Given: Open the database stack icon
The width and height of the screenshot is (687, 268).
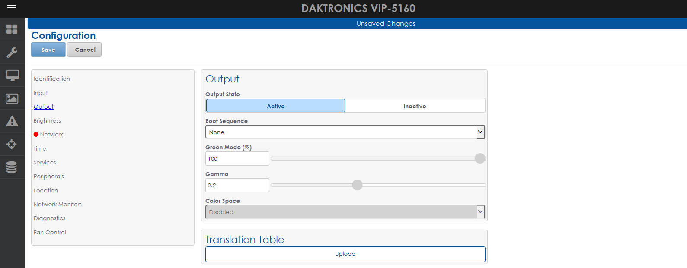Looking at the screenshot, I should pyautogui.click(x=12, y=167).
